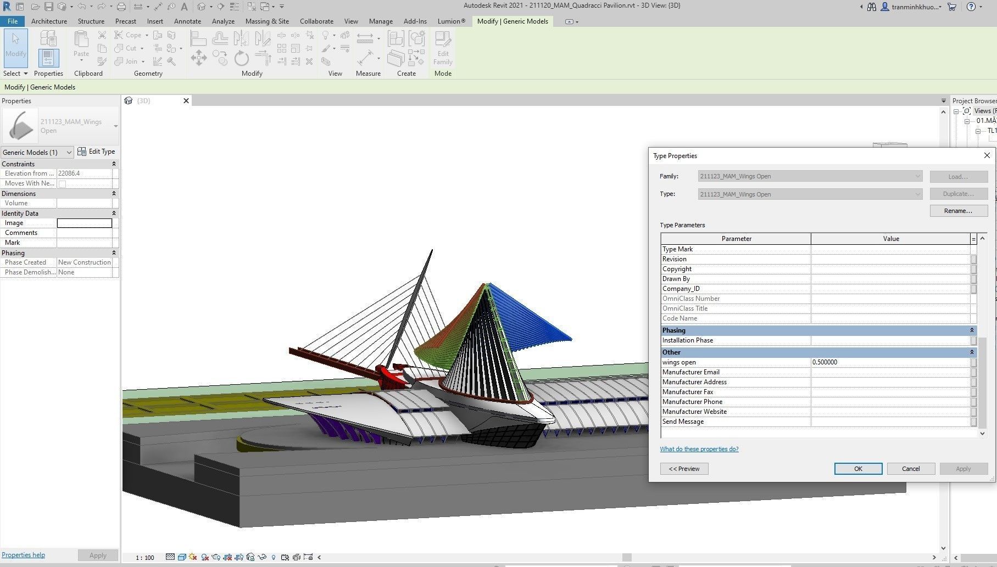Select the Move tool in the Modify panel
997x567 pixels.
point(199,57)
